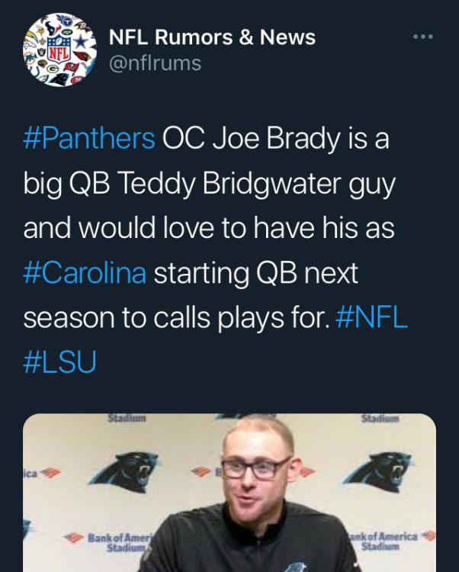Open the @nflrums handle profile

(x=156, y=63)
